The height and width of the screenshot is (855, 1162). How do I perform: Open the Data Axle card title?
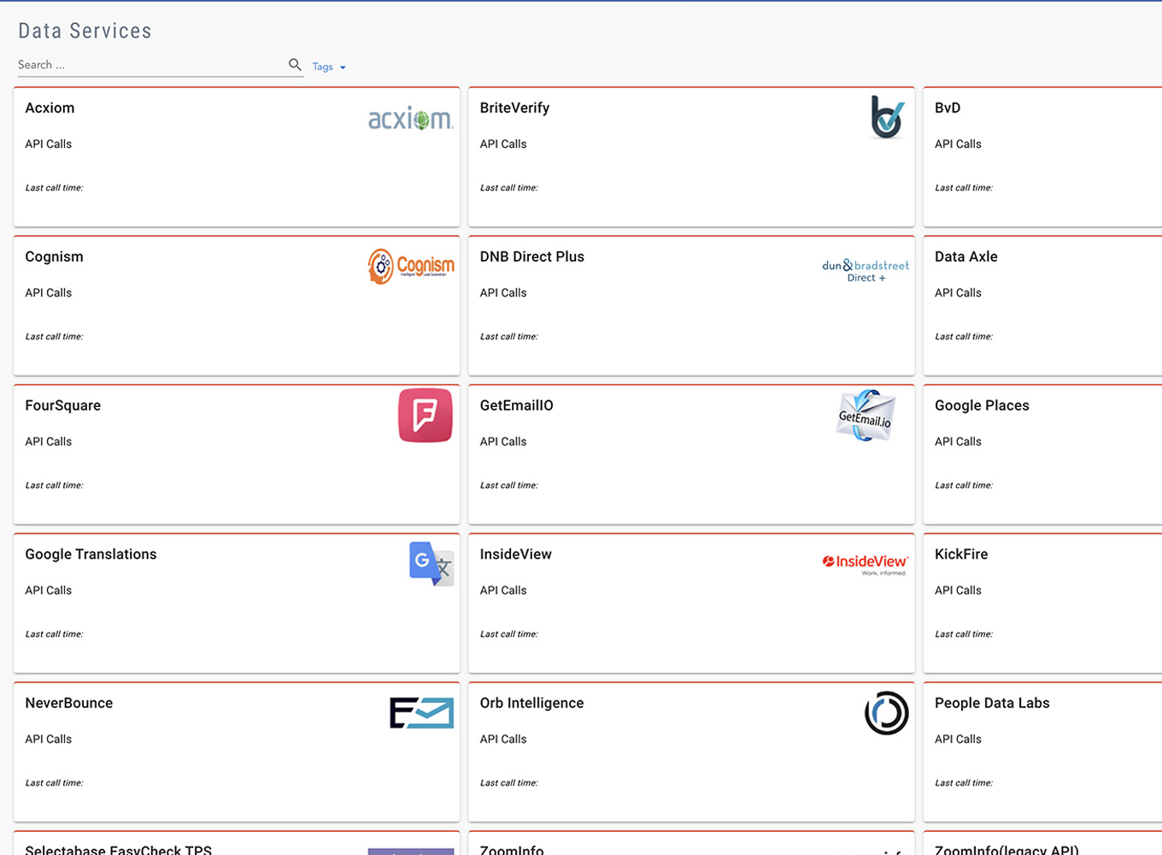pos(966,256)
